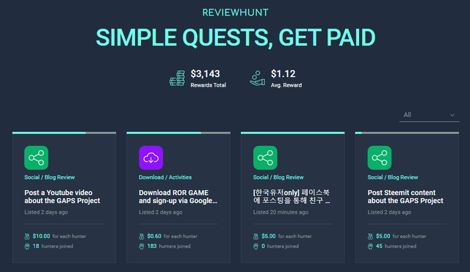Click 'Listed 2 days ago' on the ROR GAME card
This screenshot has height=272, width=470.
point(160,212)
